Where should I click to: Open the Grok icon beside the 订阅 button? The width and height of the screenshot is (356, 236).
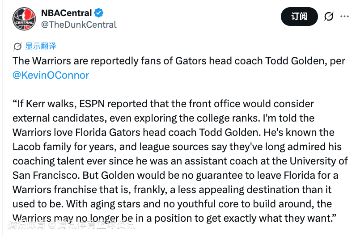click(329, 17)
